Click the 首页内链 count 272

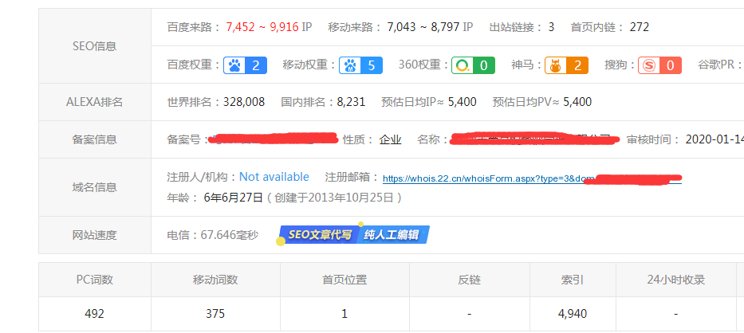(x=639, y=27)
